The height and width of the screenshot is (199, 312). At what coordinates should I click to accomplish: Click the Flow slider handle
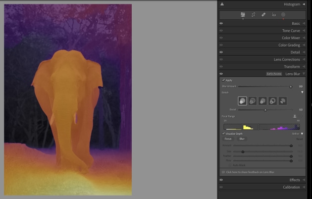coord(291,160)
